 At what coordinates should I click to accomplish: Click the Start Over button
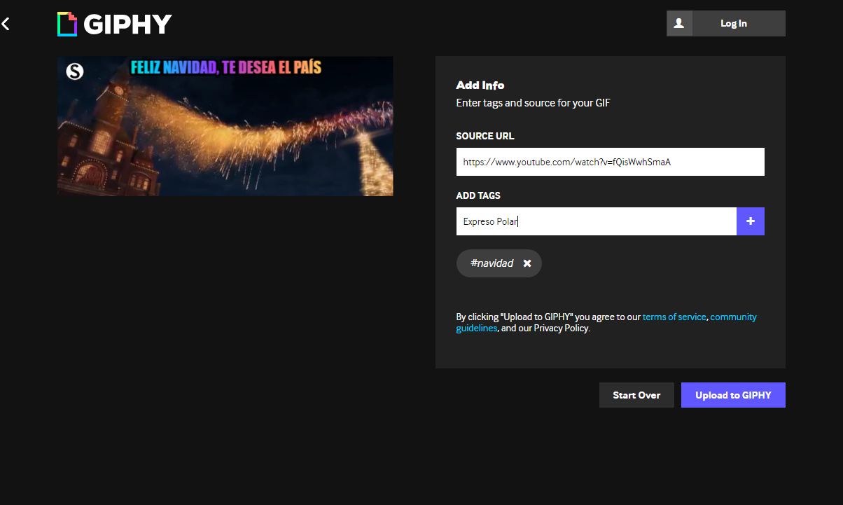coord(636,395)
